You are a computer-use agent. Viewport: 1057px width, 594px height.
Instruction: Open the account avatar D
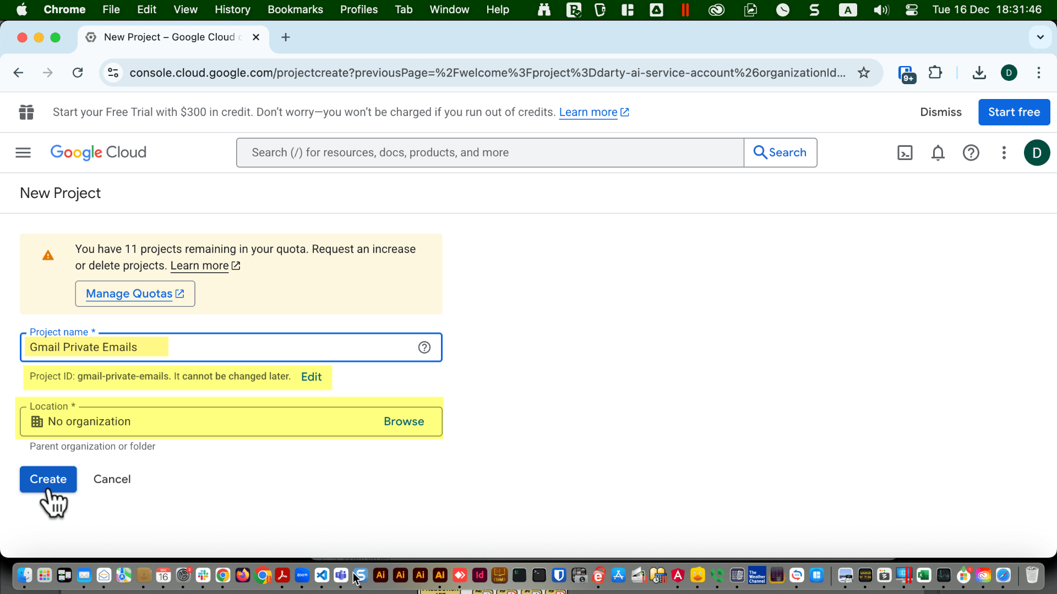pyautogui.click(x=1037, y=152)
